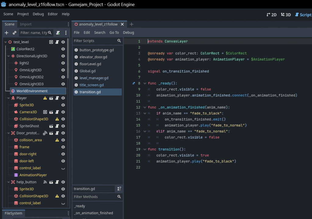Toggle alphabetical sorting of methods list
Viewport: 312px width, 219px height.
tap(119, 189)
